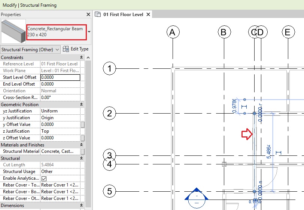The image size is (304, 210).
Task: Click the End Level Offset value field
Action: (60, 84)
